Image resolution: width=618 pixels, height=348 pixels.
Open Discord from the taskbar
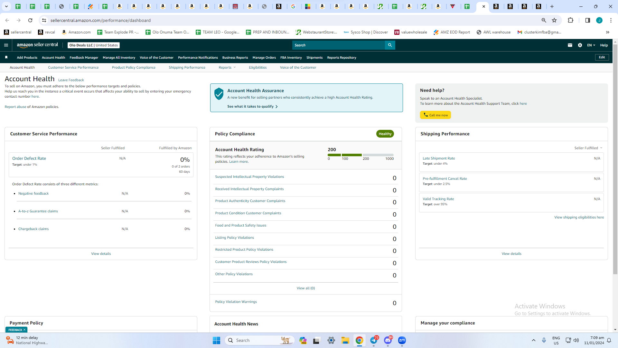(388, 340)
